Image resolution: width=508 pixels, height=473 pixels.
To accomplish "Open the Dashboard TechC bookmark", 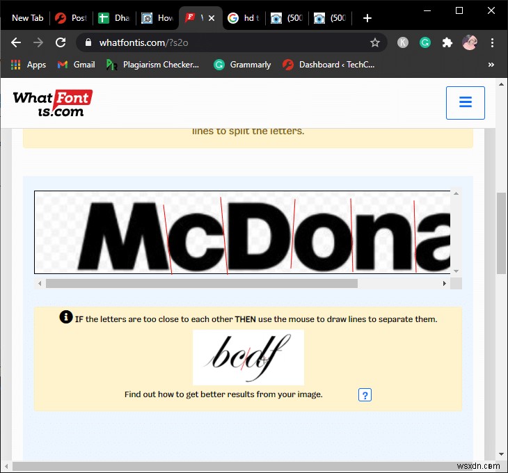I will pos(328,65).
